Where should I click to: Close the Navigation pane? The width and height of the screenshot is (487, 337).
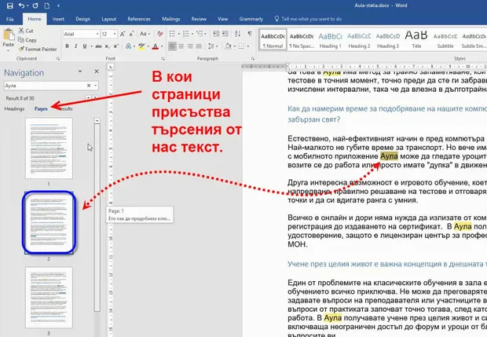click(97, 71)
